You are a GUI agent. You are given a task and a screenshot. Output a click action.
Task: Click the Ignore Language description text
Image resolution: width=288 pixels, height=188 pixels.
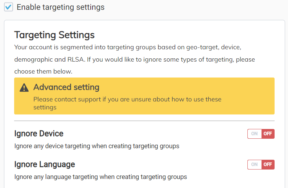click(x=100, y=177)
